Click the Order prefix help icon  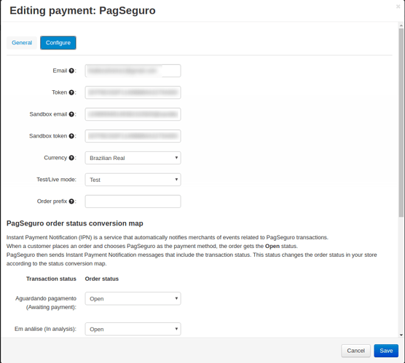pos(71,202)
